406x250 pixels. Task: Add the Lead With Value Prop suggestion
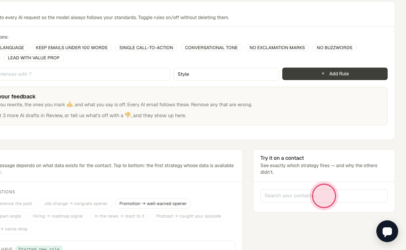point(34,58)
